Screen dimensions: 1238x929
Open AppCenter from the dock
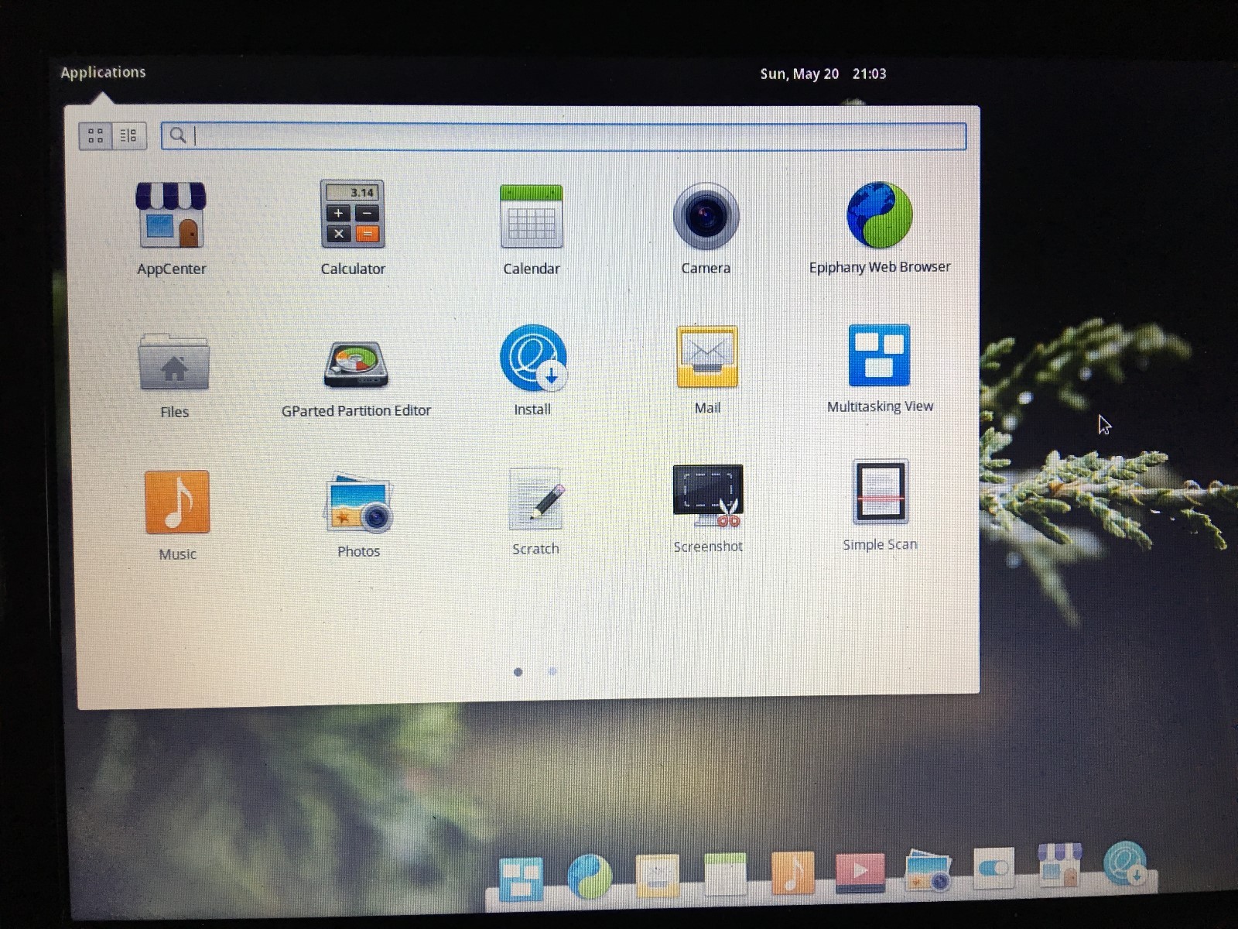coord(1060,865)
